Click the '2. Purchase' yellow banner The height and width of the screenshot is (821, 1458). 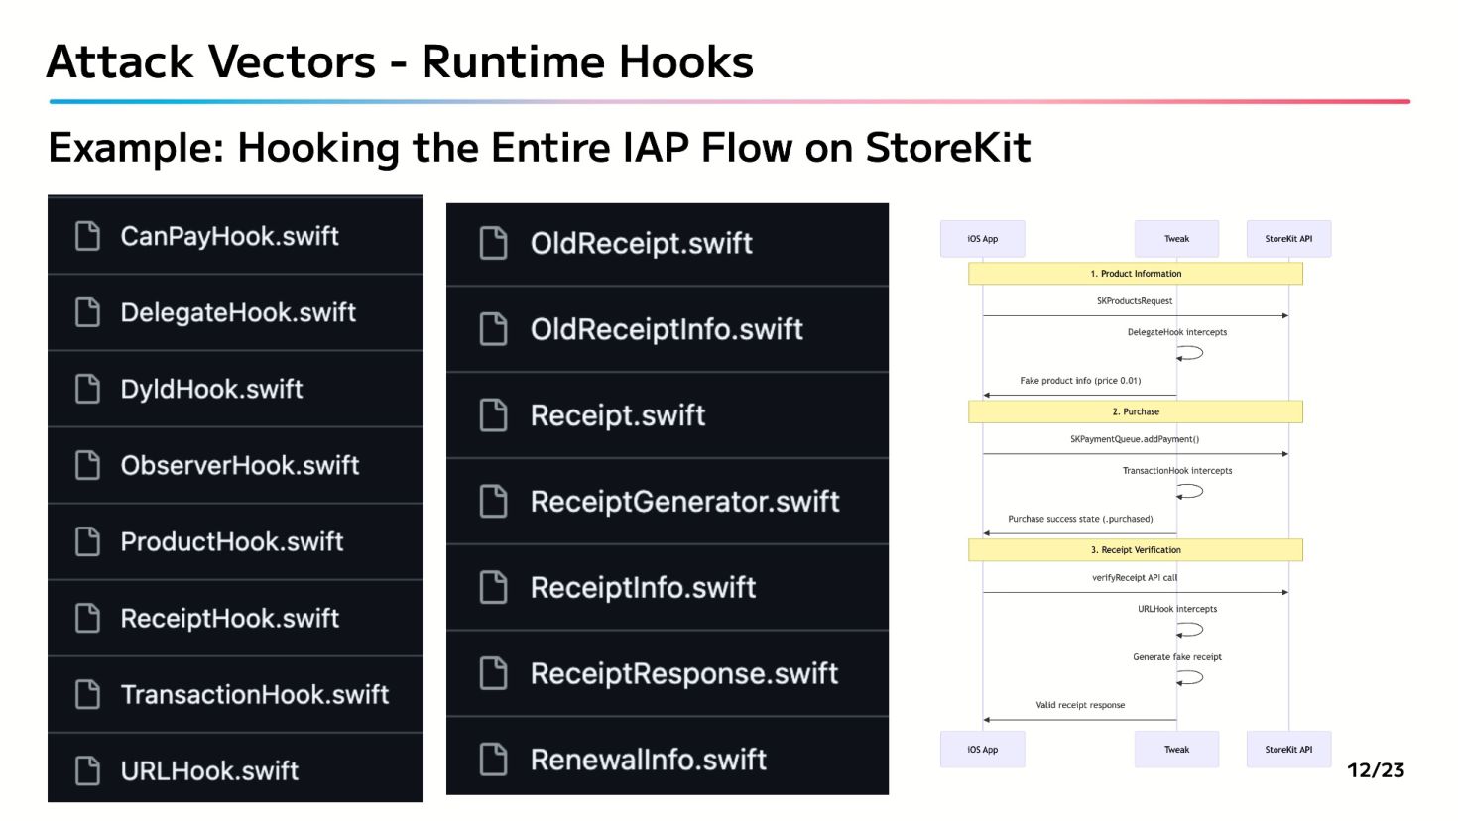tap(1136, 411)
